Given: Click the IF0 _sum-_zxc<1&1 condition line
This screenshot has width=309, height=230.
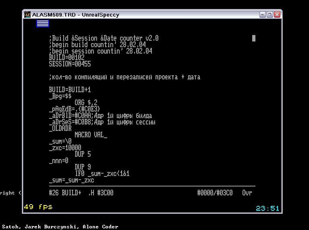Looking at the screenshot, I should click(x=102, y=174).
